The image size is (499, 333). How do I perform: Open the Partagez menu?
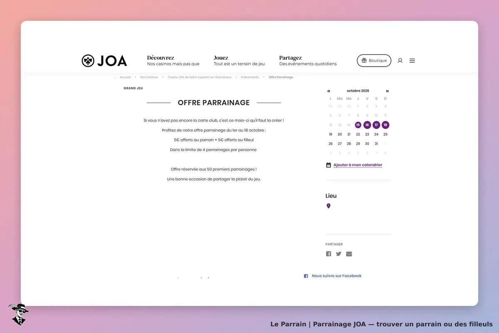[308, 61]
